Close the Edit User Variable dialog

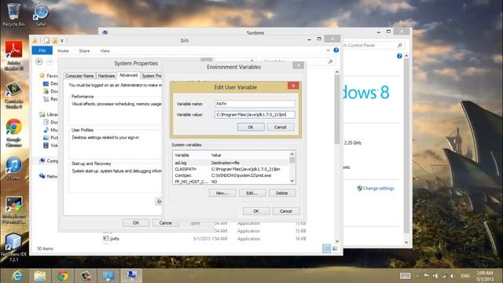click(293, 86)
